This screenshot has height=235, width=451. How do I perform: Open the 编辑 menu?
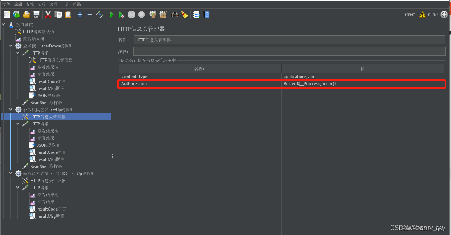(x=18, y=5)
